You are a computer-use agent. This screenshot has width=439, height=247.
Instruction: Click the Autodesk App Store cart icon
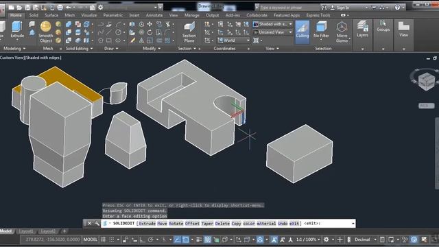[x=373, y=8]
